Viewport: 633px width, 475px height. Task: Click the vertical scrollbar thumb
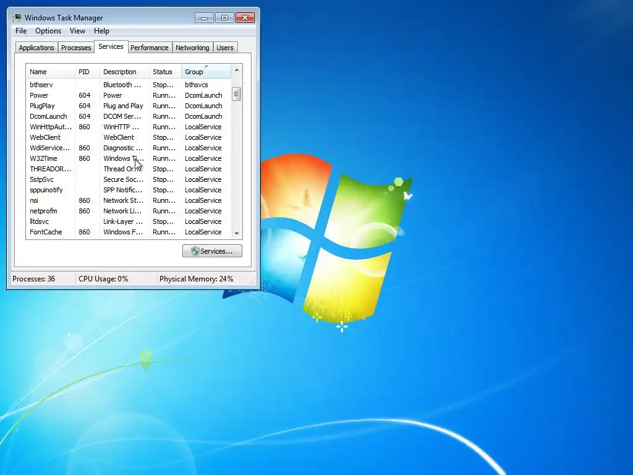[x=237, y=95]
